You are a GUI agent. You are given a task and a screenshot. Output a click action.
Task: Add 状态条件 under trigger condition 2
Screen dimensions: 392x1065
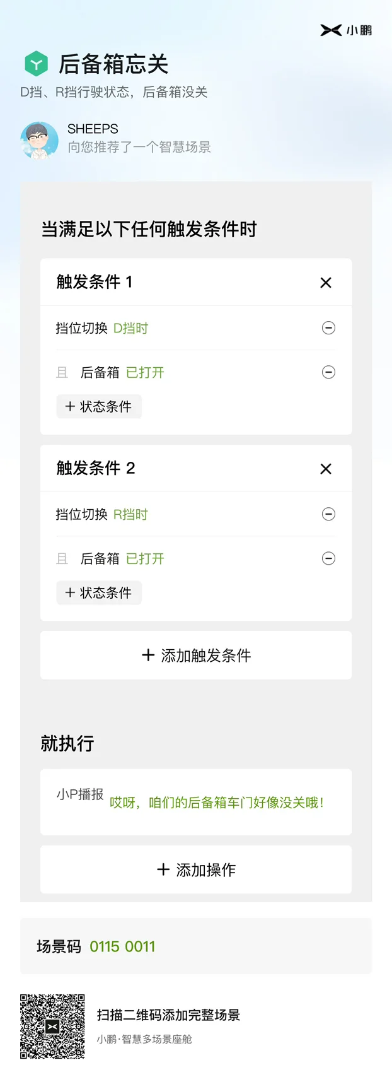99,592
